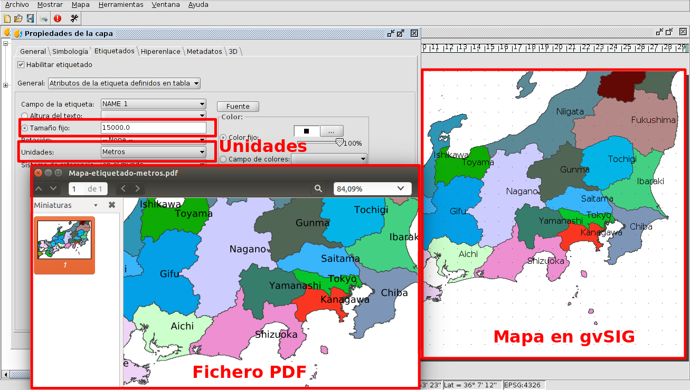
Task: Click the ellipsis color picker button
Action: point(332,130)
